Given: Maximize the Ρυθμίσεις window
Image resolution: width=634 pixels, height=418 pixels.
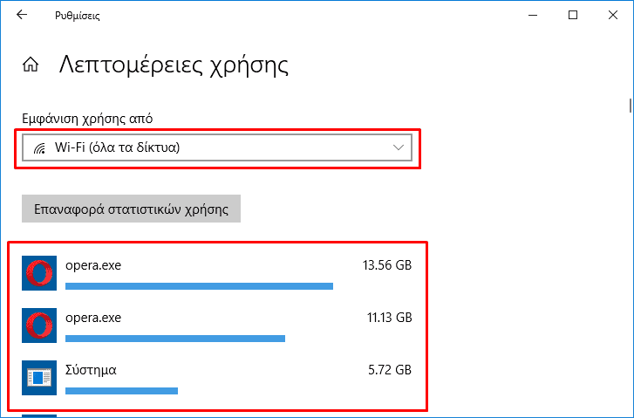Looking at the screenshot, I should pyautogui.click(x=573, y=15).
